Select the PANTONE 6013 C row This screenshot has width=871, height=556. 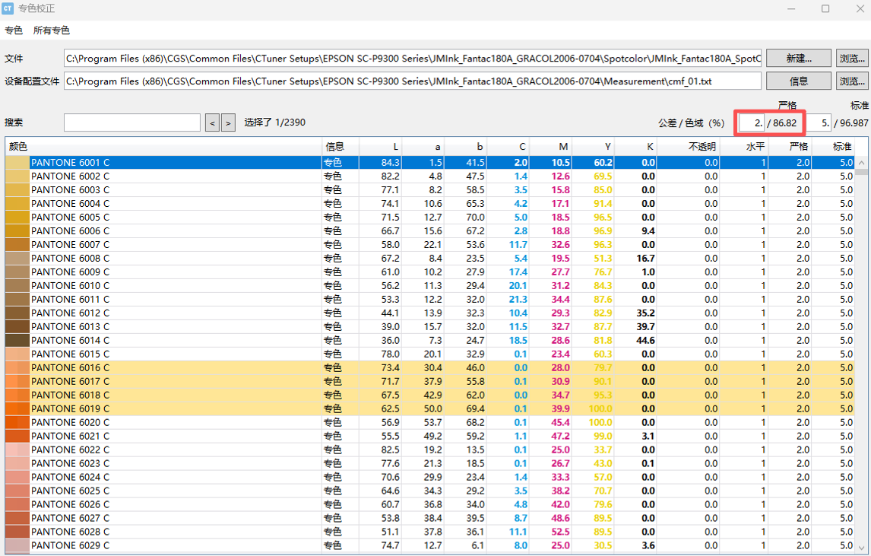[429, 326]
